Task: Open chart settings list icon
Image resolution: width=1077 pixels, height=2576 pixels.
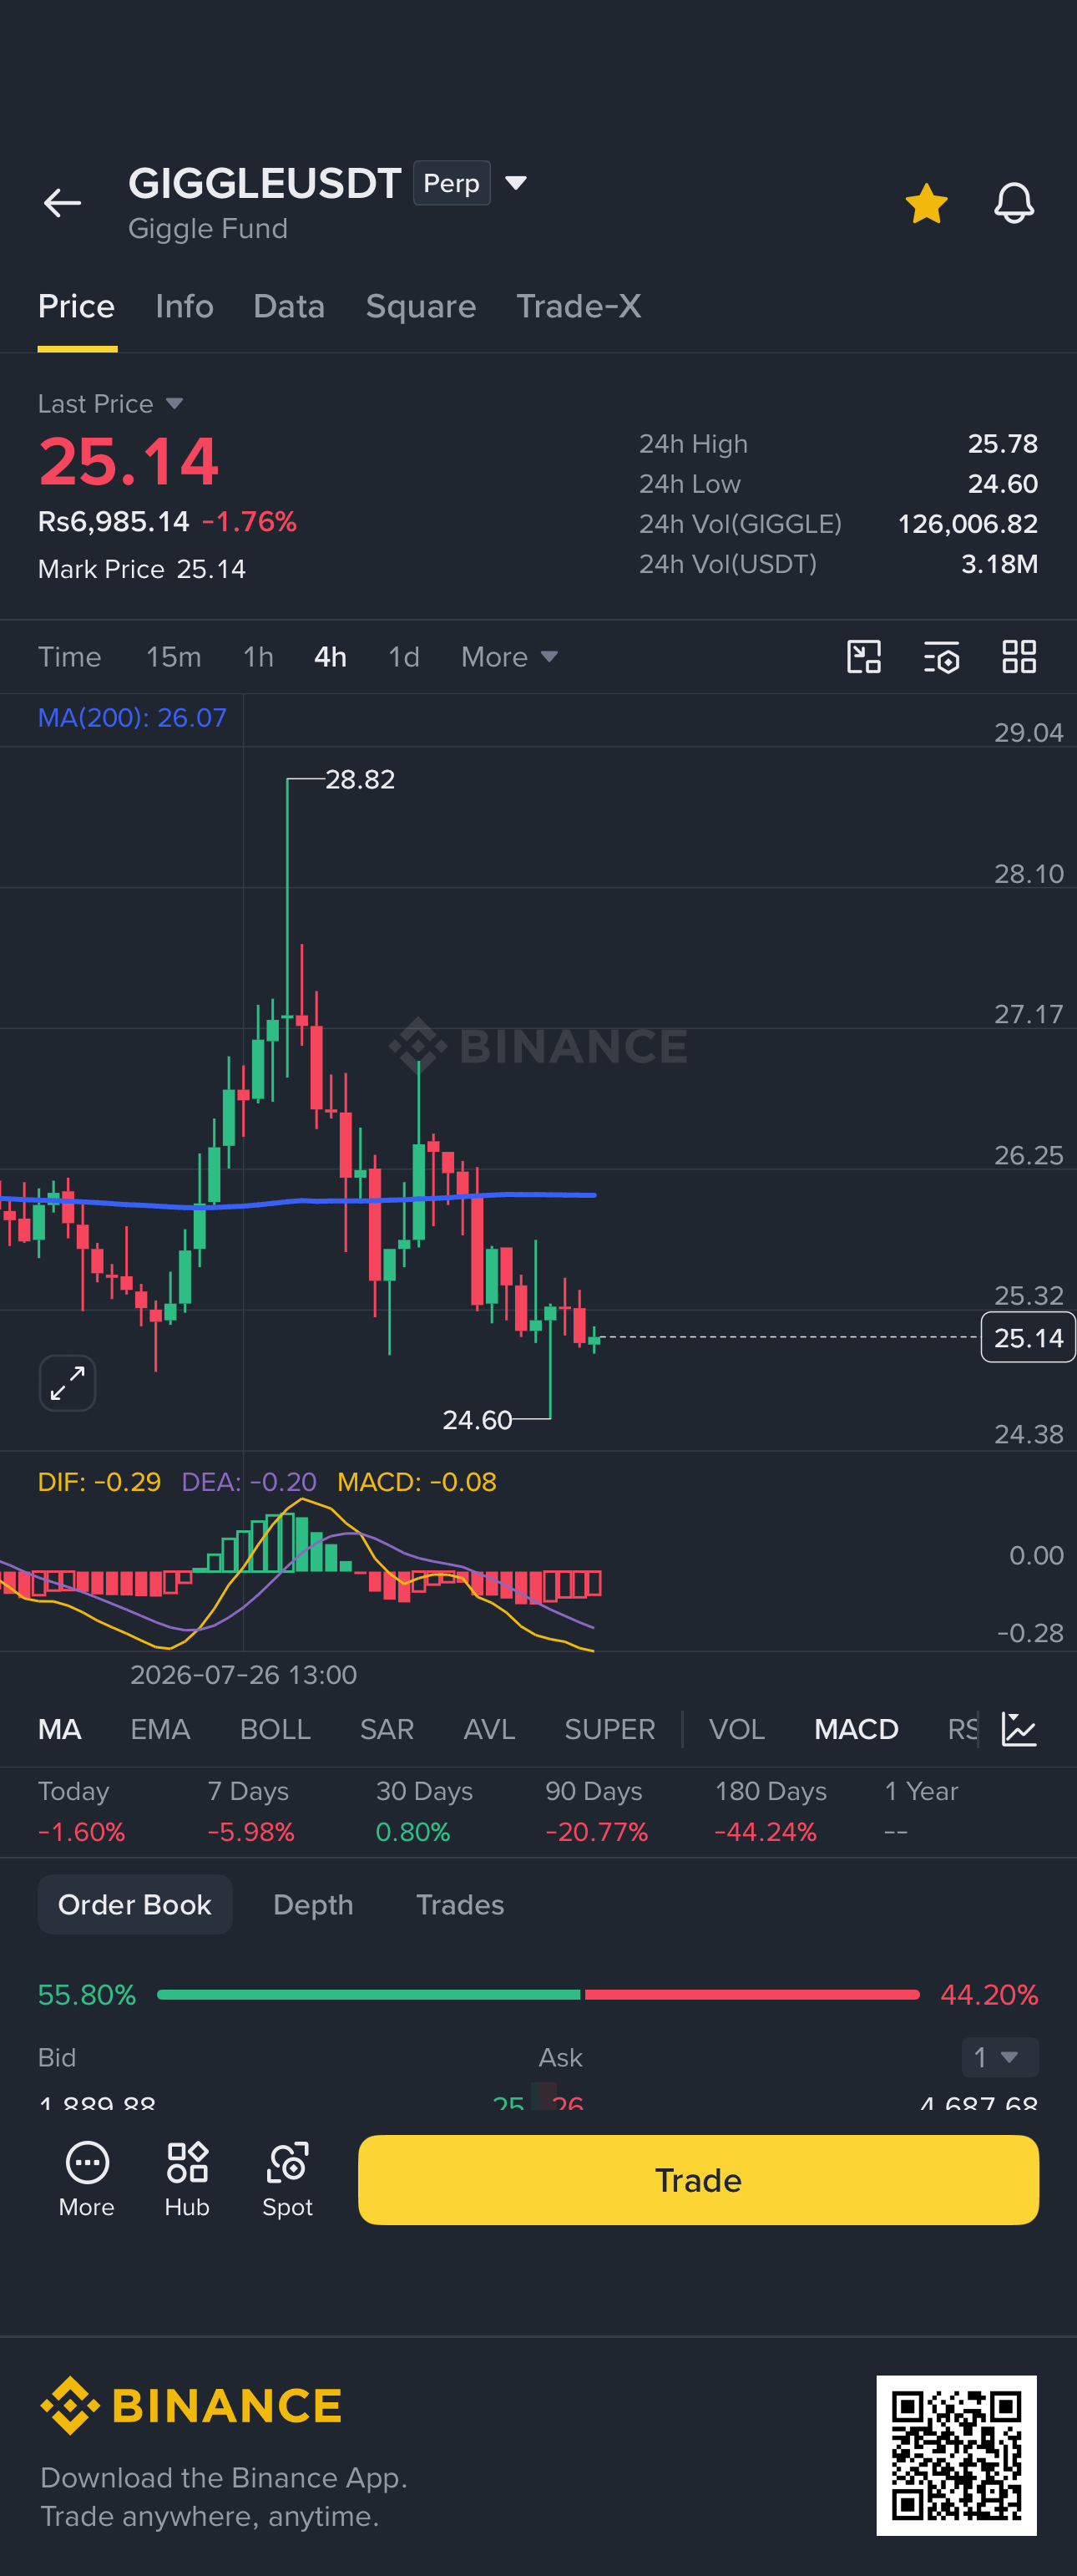Action: click(x=941, y=657)
